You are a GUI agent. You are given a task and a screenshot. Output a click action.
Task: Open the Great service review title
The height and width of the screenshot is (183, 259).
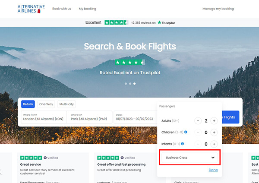(31, 164)
